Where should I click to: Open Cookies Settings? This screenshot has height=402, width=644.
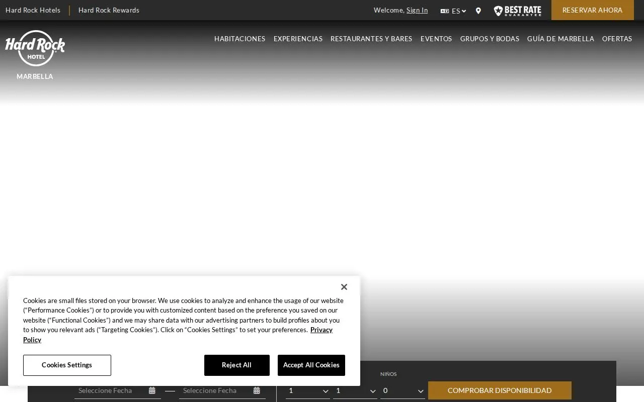67,365
